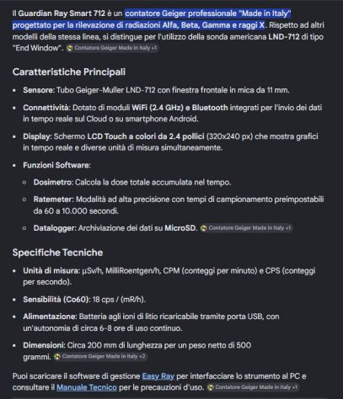Click the bold "Guardian Ray Smart 712" name
This screenshot has height=399, width=343.
pos(62,13)
